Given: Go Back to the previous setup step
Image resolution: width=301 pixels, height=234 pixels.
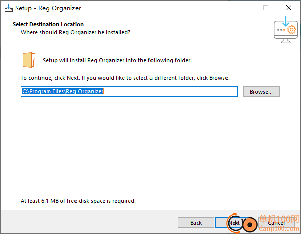Looking at the screenshot, I should [x=196, y=223].
